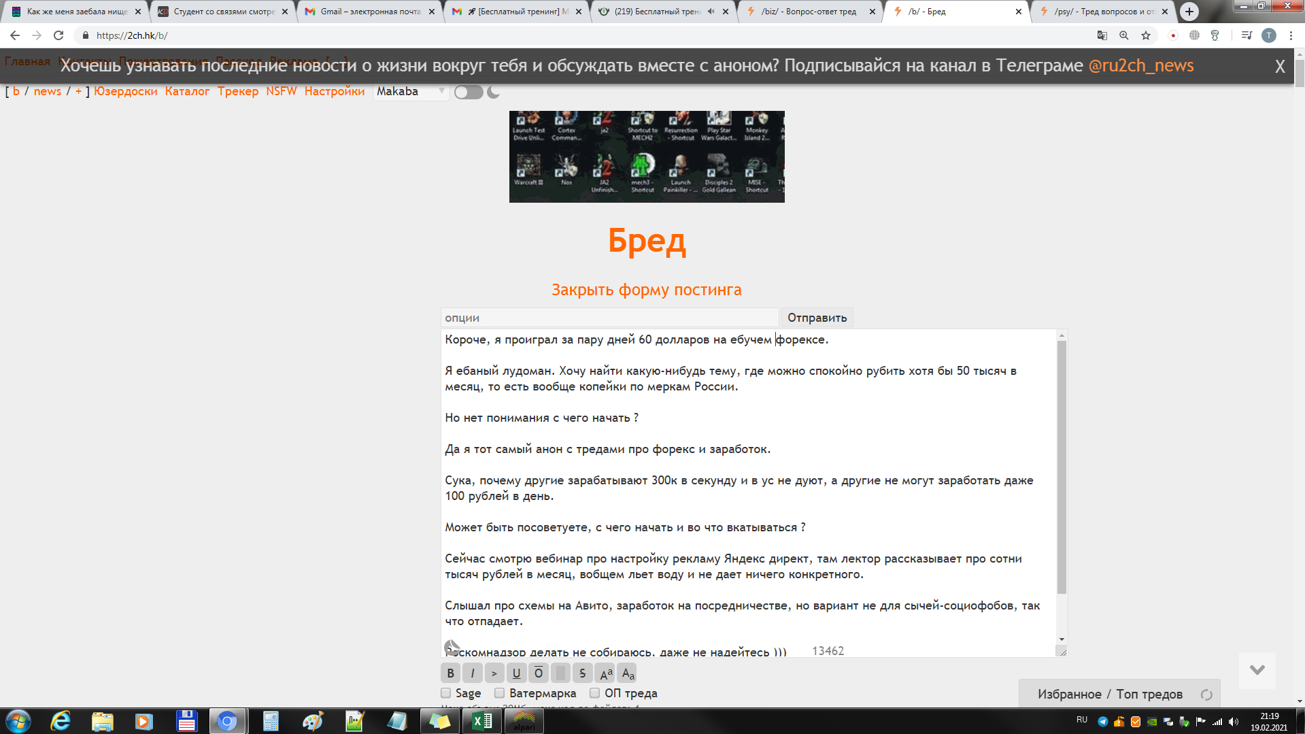Switch to /psy/ Тред вопросов tab
1305x734 pixels.
pyautogui.click(x=1104, y=12)
